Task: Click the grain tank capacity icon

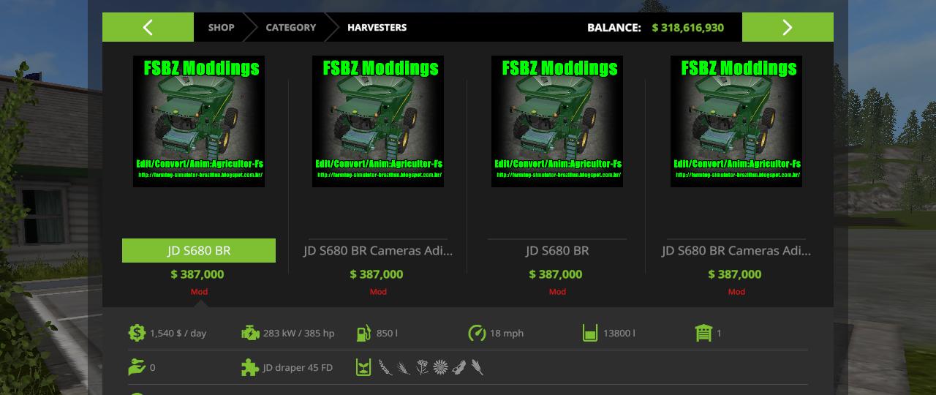Action: (x=590, y=333)
